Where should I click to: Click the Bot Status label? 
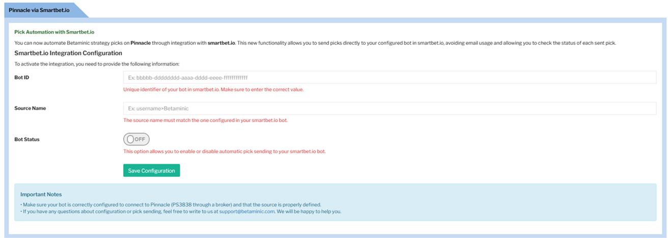point(27,139)
